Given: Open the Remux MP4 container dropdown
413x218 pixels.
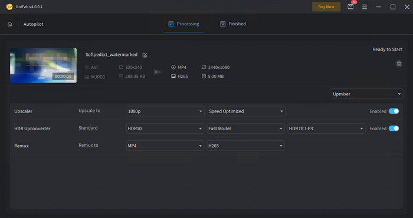Looking at the screenshot, I should (165, 146).
